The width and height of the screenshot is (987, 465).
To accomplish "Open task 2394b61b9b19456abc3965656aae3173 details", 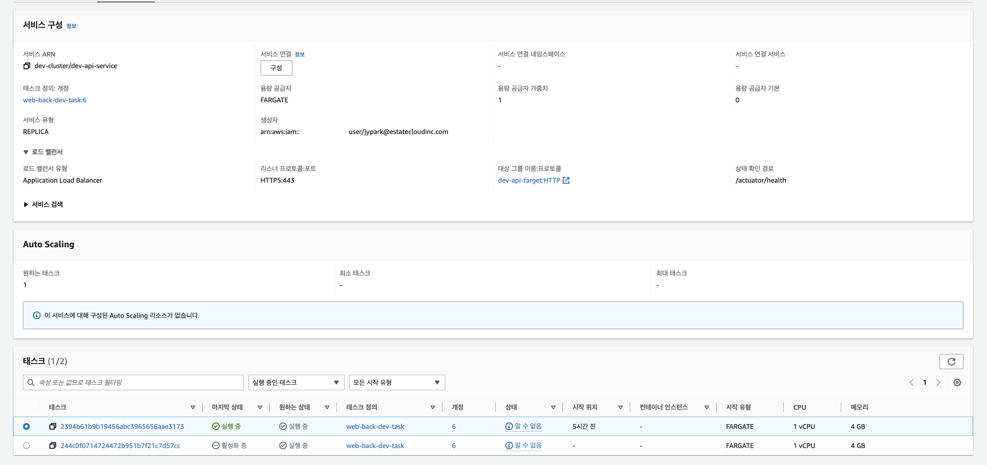I will point(122,426).
